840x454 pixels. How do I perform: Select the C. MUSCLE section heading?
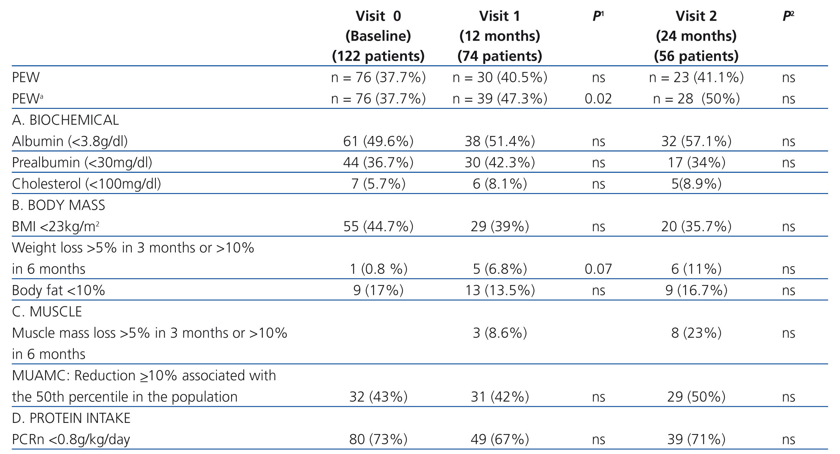click(x=47, y=312)
